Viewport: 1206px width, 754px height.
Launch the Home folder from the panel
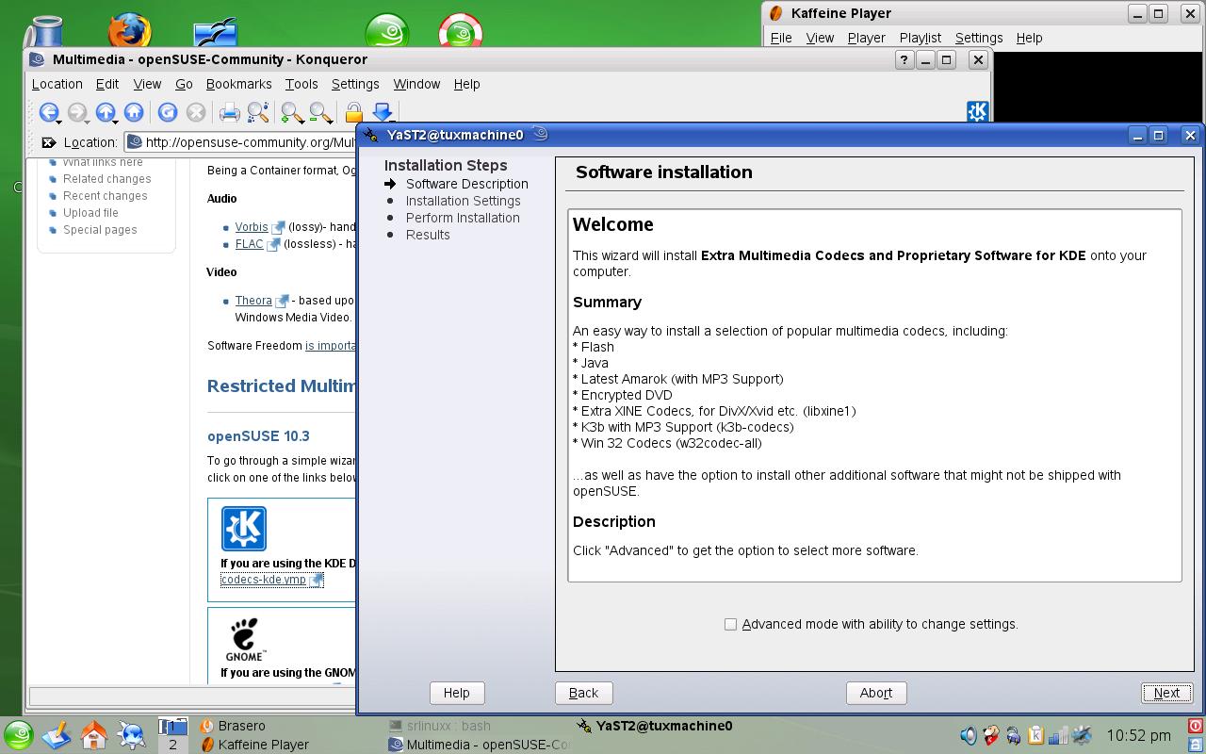[x=93, y=735]
